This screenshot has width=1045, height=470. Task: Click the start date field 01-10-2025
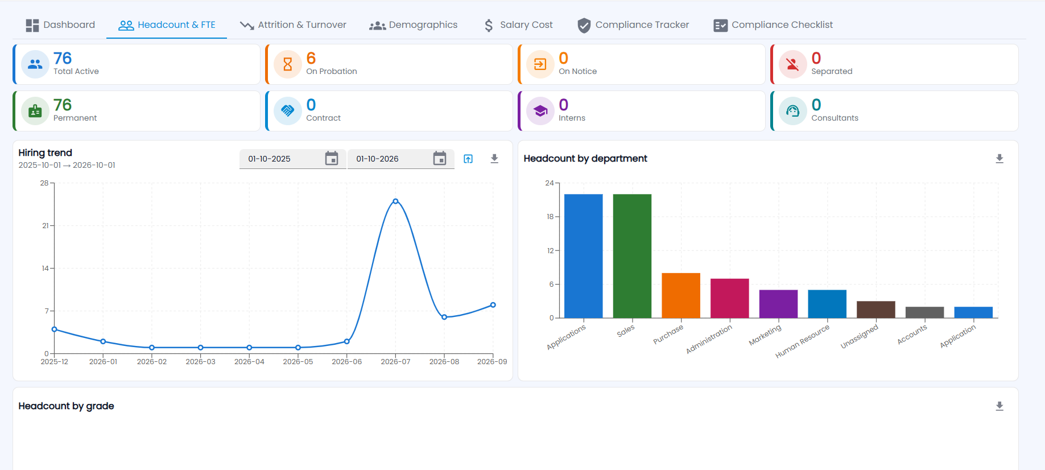pyautogui.click(x=292, y=159)
